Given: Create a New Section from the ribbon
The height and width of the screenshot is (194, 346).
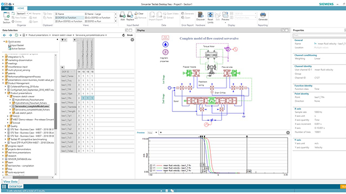Looking at the screenshot, I should point(6,17).
